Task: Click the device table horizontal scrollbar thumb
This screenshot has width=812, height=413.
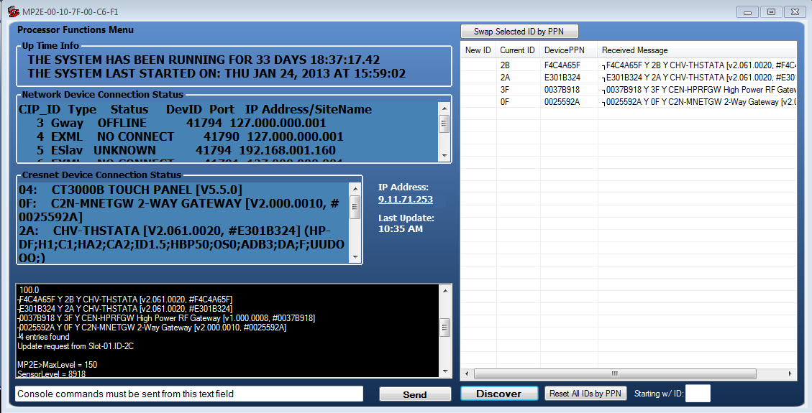Action: (615, 373)
